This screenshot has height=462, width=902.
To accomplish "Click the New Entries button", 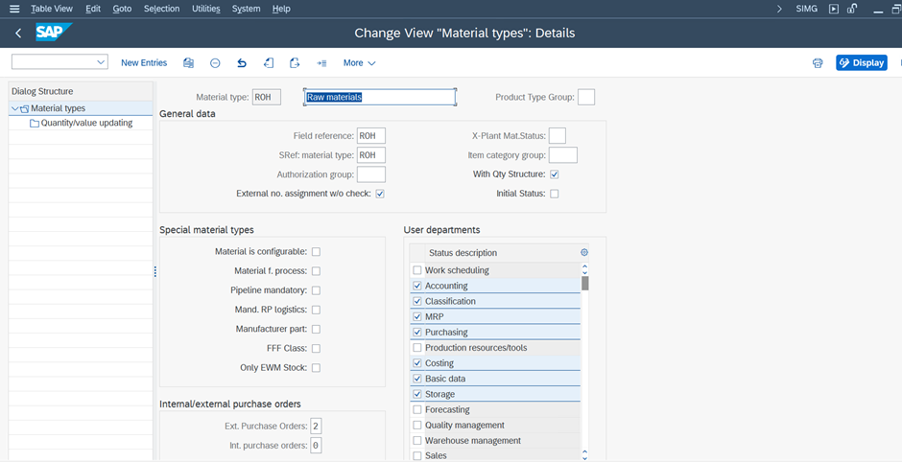I will 144,63.
